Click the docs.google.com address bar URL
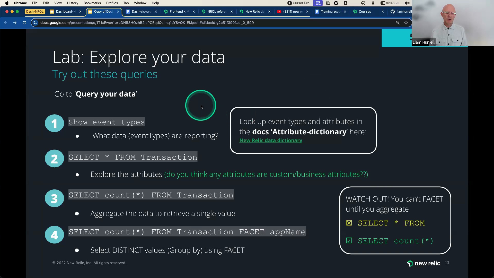 (x=147, y=23)
